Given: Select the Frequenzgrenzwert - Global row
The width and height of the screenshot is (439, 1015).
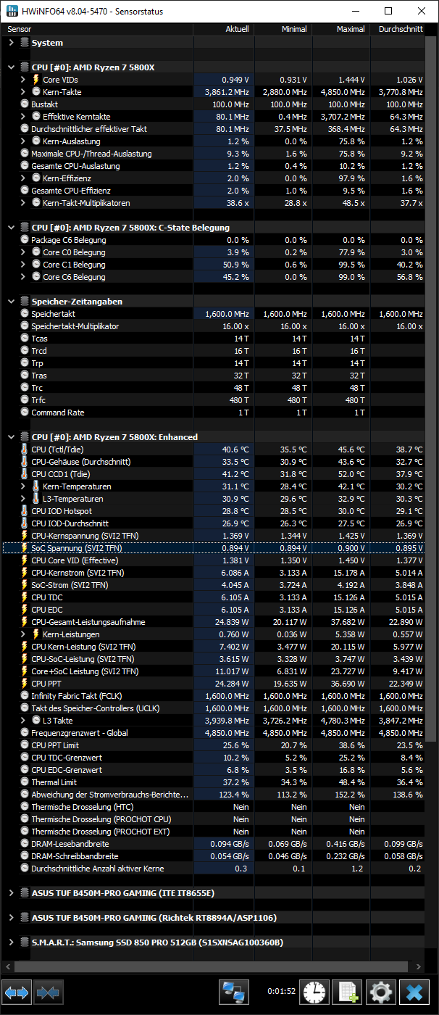Looking at the screenshot, I should click(214, 733).
